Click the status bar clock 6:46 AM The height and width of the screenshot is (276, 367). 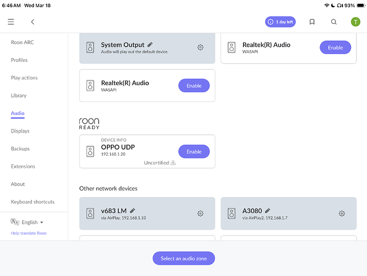11,6
